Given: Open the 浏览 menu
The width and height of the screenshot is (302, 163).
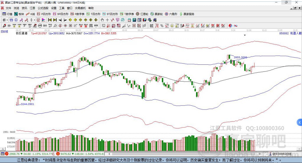Looking at the screenshot, I should (x=17, y=8).
